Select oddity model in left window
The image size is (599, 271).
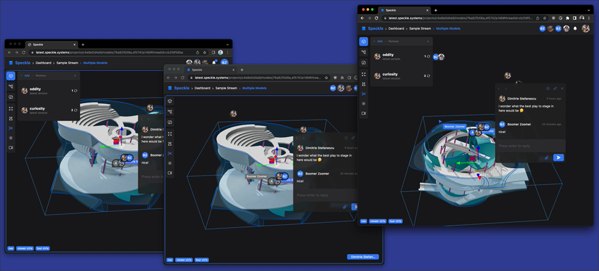coord(49,91)
